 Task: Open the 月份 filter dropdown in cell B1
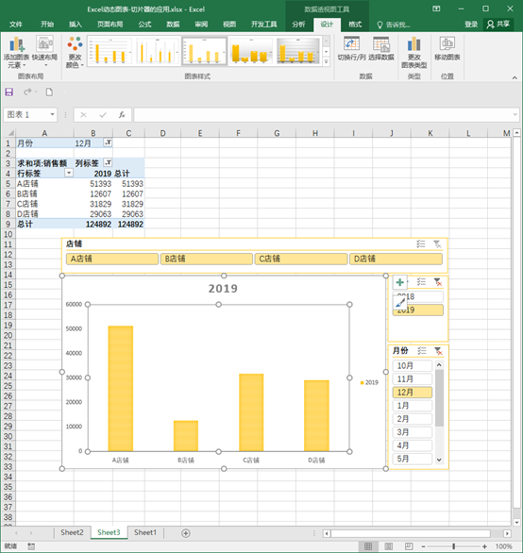108,142
